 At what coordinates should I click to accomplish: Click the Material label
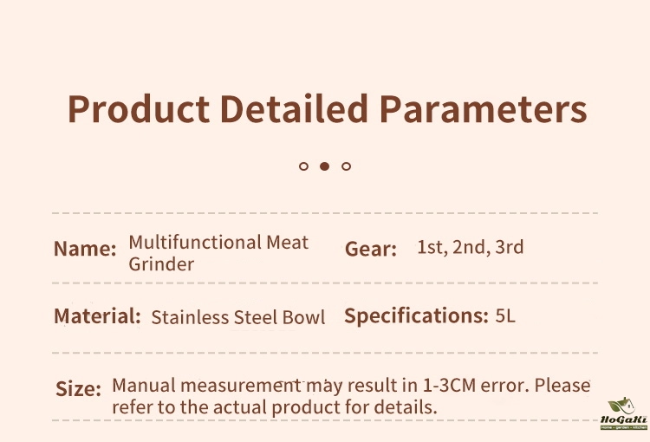pyautogui.click(x=97, y=316)
